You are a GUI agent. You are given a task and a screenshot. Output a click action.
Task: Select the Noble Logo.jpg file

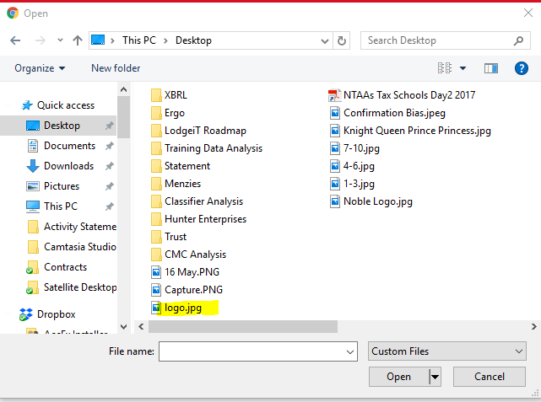[371, 201]
